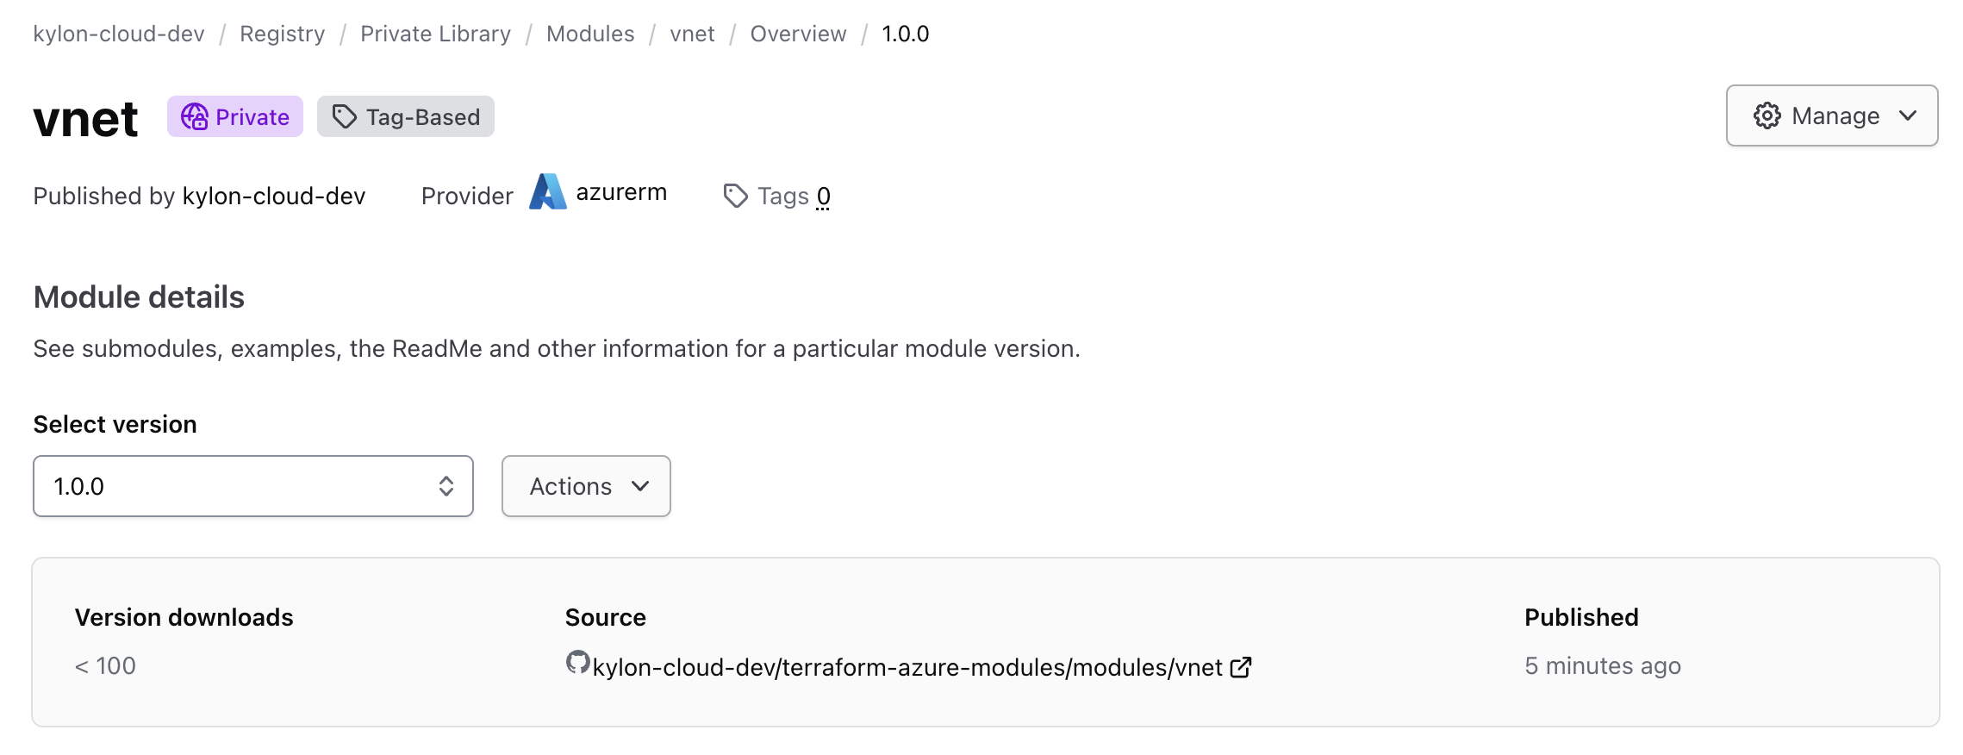Click the Source column label
The image size is (1963, 755).
605,617
